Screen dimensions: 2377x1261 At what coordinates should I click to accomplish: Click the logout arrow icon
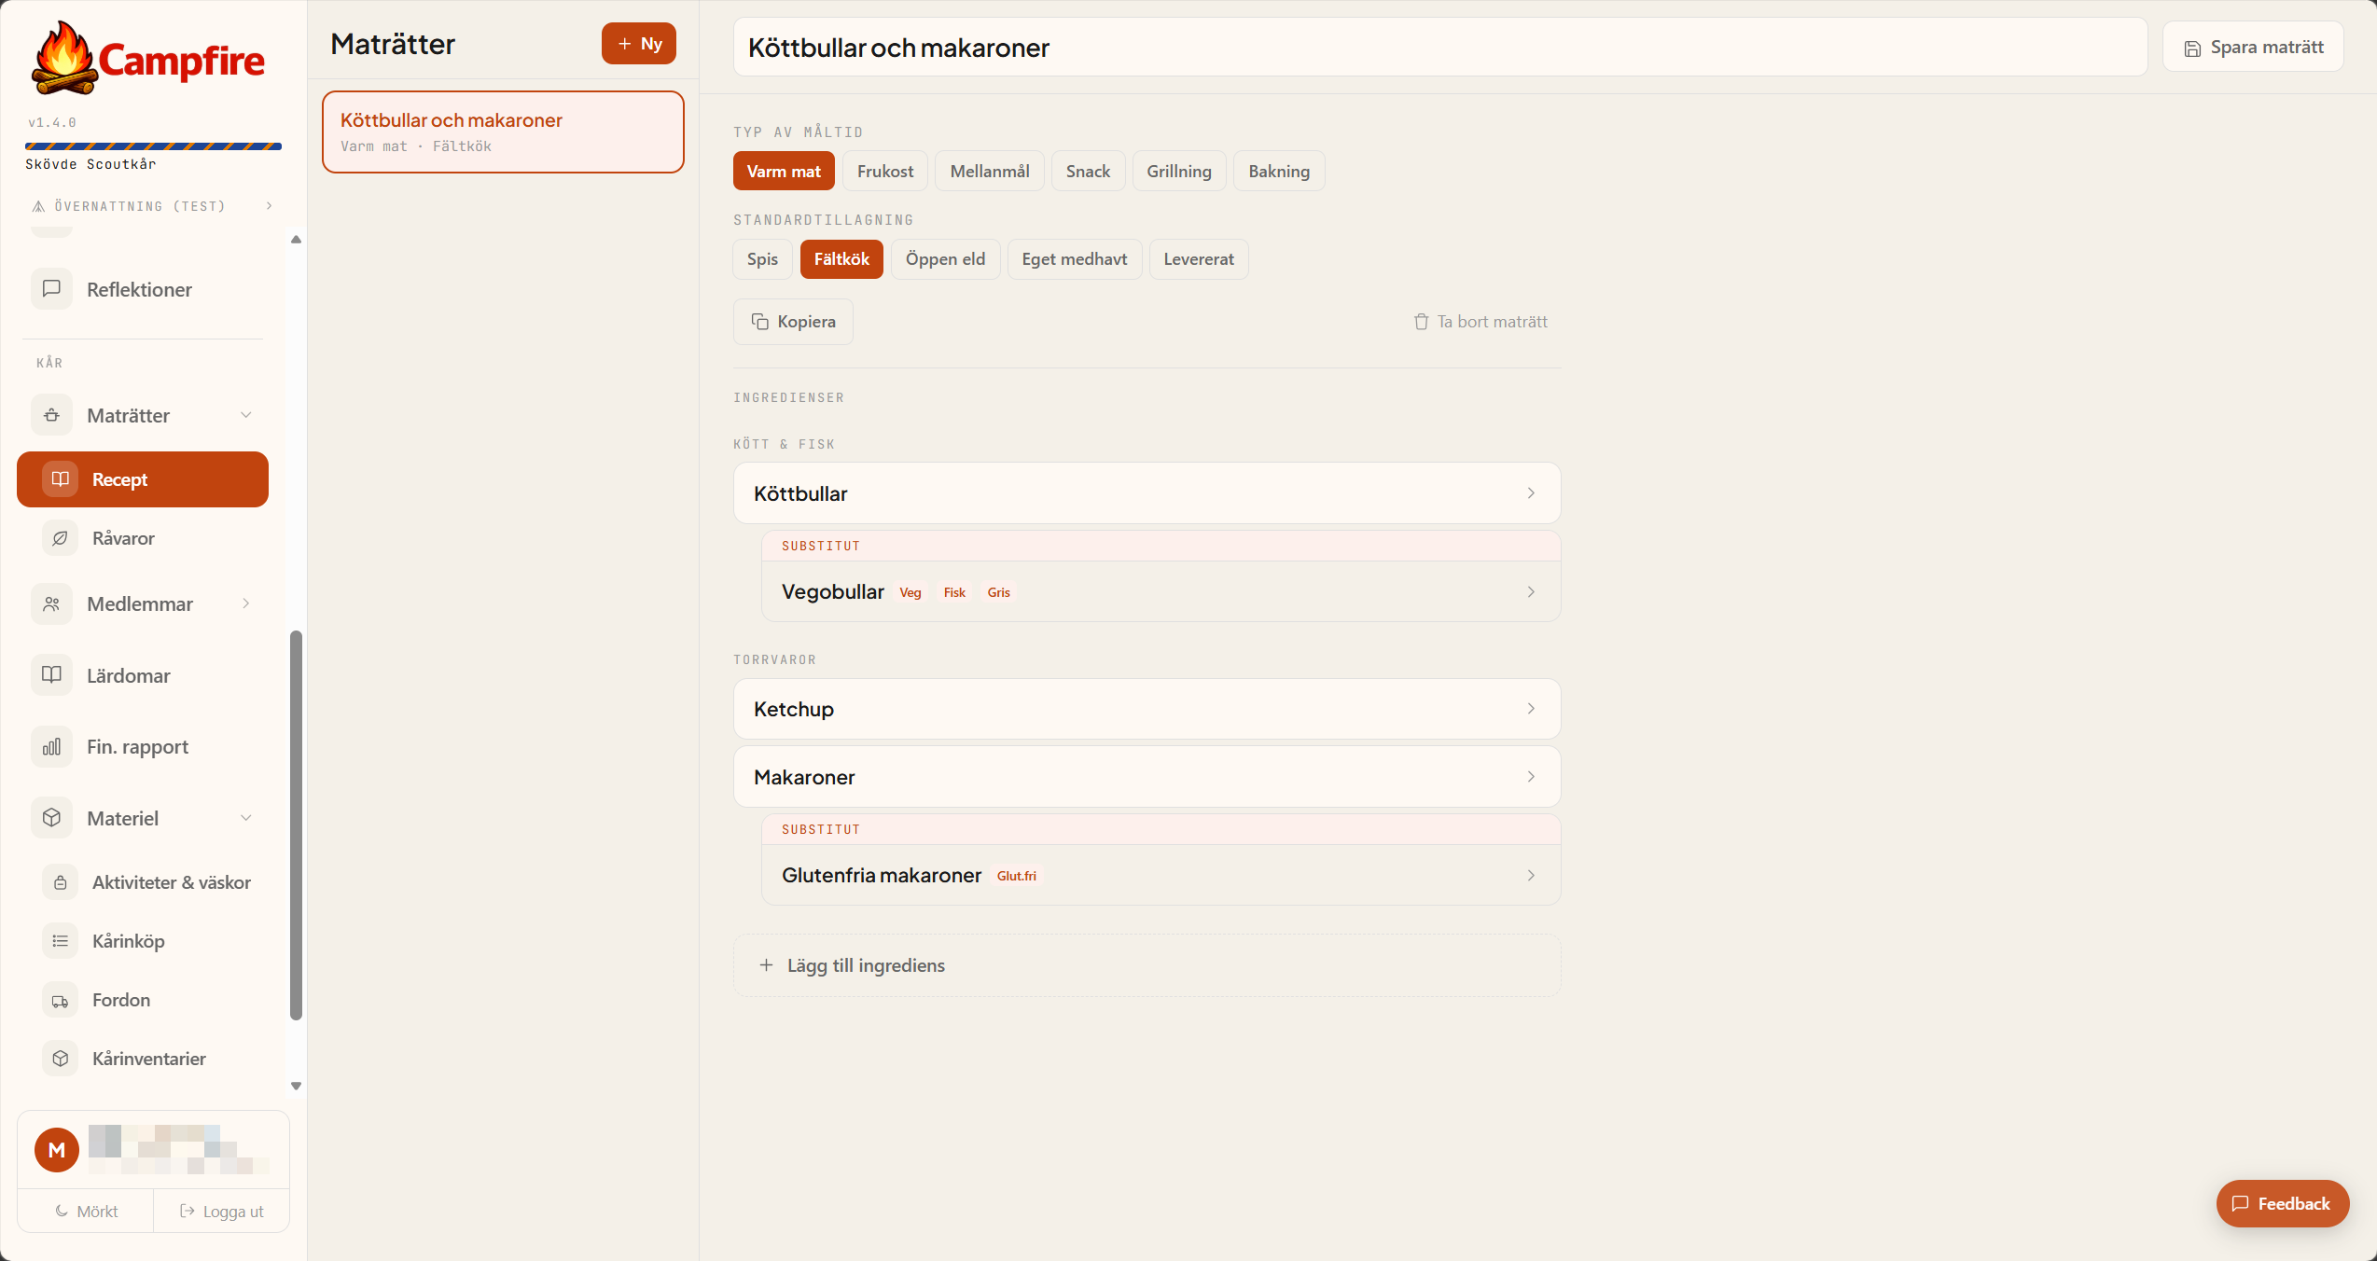(187, 1211)
